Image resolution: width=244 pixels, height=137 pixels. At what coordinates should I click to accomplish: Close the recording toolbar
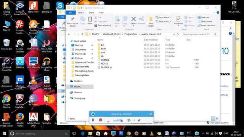(x=151, y=114)
